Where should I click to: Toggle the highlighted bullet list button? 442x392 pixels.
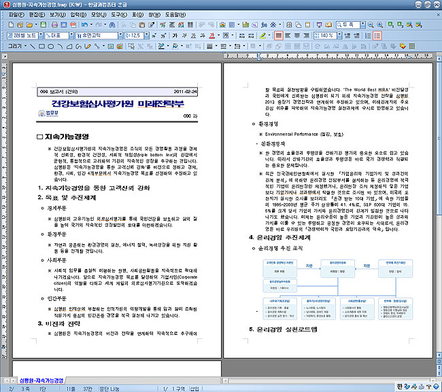377,35
